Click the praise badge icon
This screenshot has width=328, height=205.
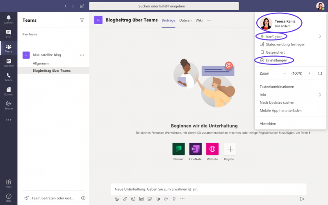[x=174, y=199]
